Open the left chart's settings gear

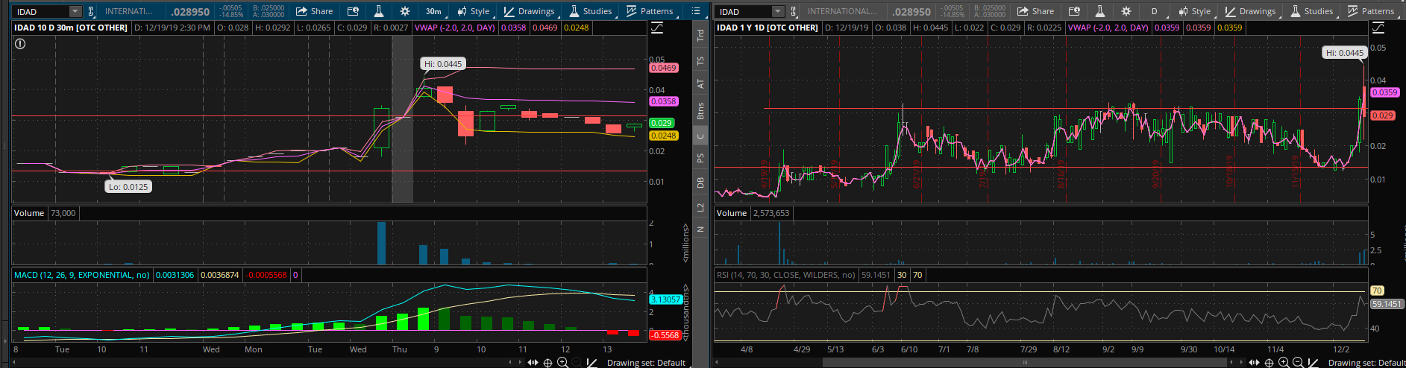tap(404, 11)
